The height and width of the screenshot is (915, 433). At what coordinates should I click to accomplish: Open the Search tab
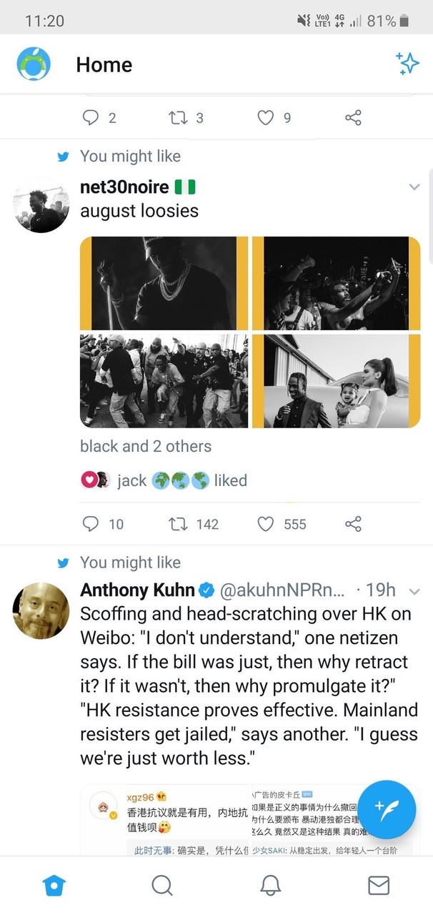coord(162,885)
